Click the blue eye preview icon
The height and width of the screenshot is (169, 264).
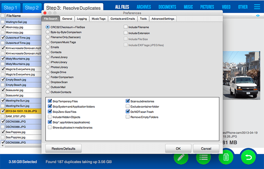(x=257, y=16)
